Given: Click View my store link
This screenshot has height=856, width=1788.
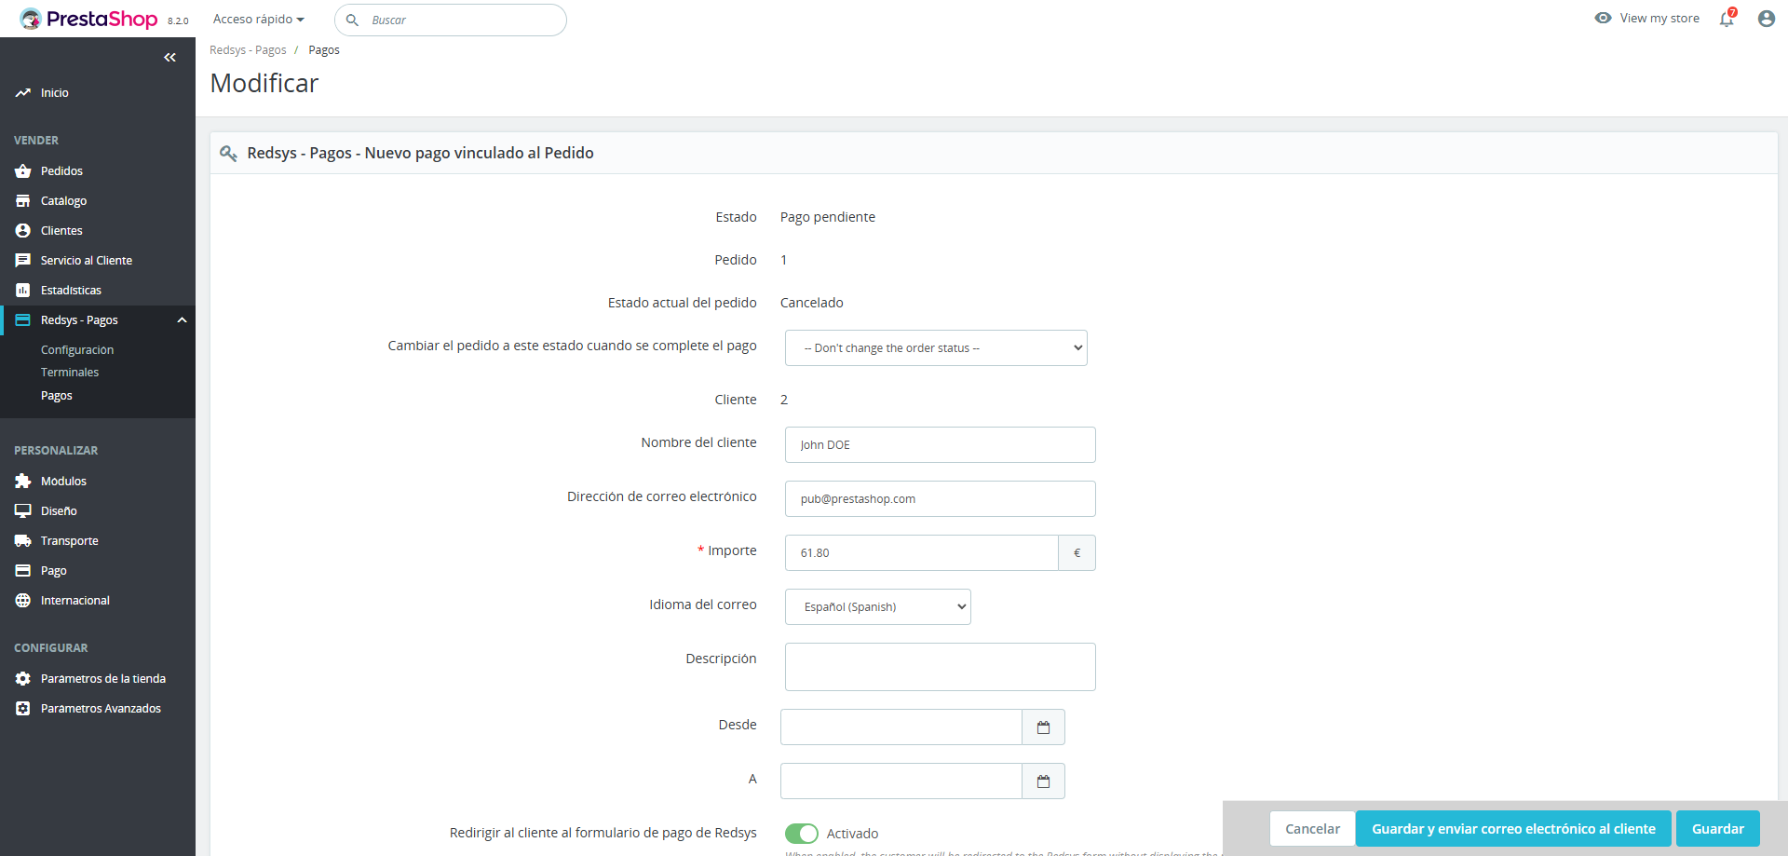Looking at the screenshot, I should 1647,19.
